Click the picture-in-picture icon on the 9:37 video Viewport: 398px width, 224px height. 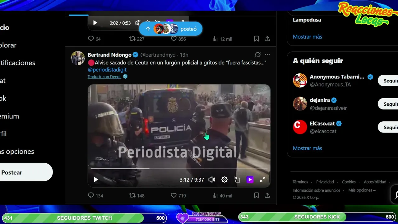pyautogui.click(x=237, y=180)
